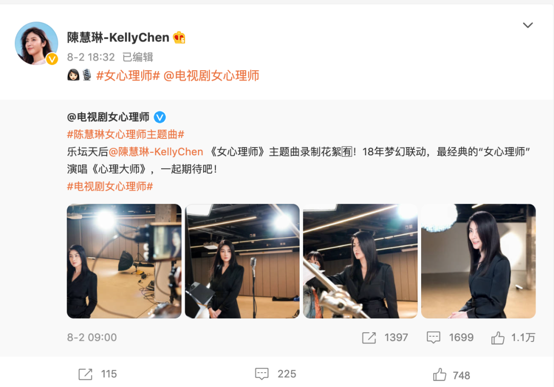Open hashtag #陈慧琳女心理师主题曲#
The width and height of the screenshot is (554, 387).
[126, 134]
